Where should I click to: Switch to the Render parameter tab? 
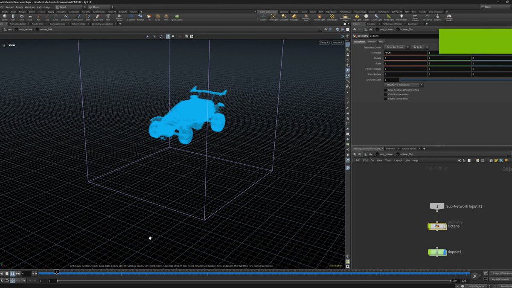click(x=372, y=41)
